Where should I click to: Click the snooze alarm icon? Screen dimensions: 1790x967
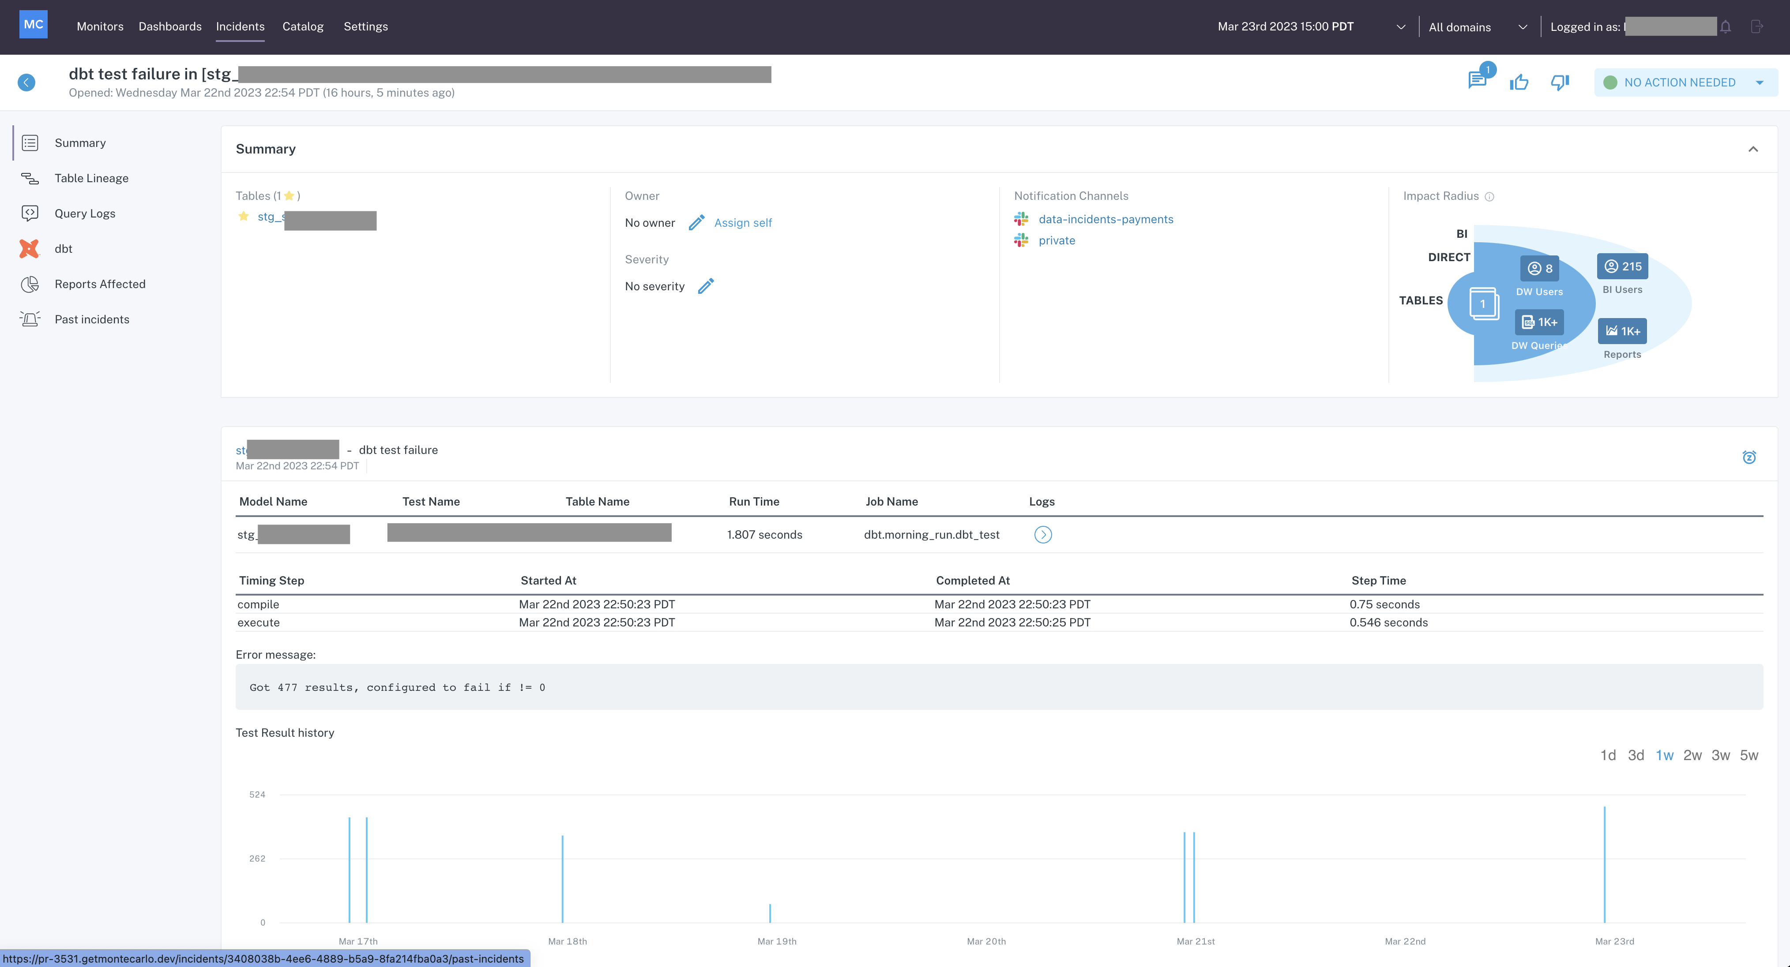pos(1749,457)
